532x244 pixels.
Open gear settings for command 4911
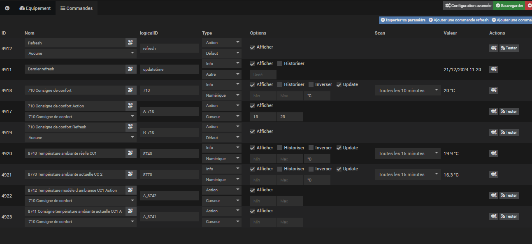493,69
